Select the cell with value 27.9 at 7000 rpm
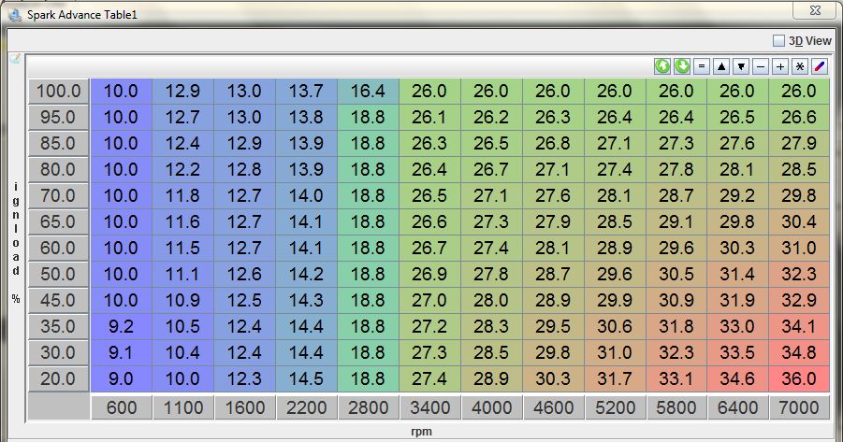843x442 pixels. pyautogui.click(x=799, y=143)
